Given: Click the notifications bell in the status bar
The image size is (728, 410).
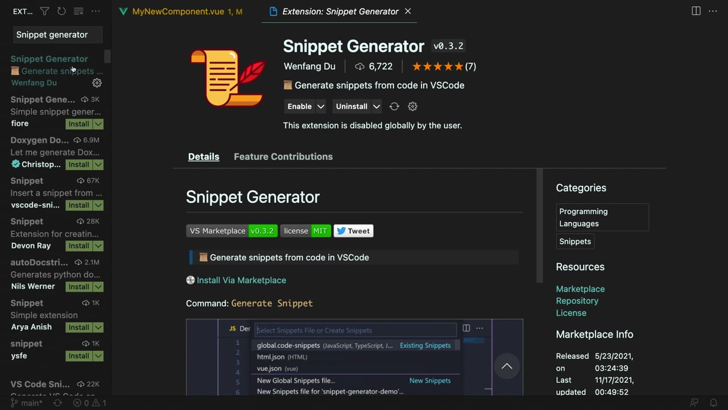Looking at the screenshot, I should pos(713,403).
